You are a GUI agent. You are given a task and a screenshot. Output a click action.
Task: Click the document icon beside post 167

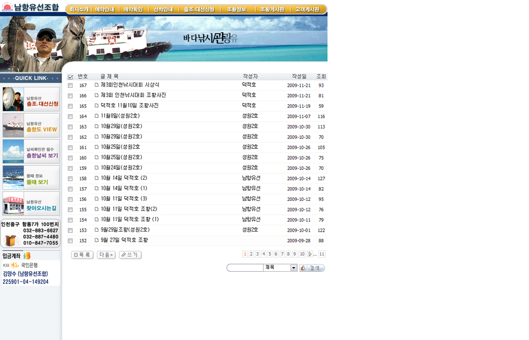[x=97, y=85]
